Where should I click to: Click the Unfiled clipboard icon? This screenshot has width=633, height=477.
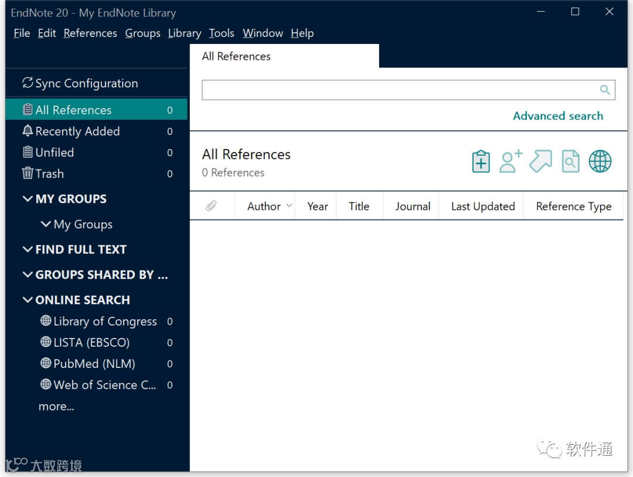[x=28, y=152]
